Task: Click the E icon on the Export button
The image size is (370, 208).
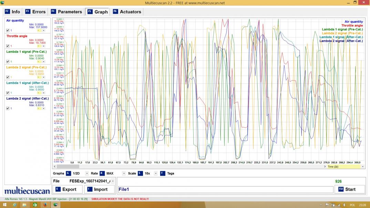Action: point(58,189)
